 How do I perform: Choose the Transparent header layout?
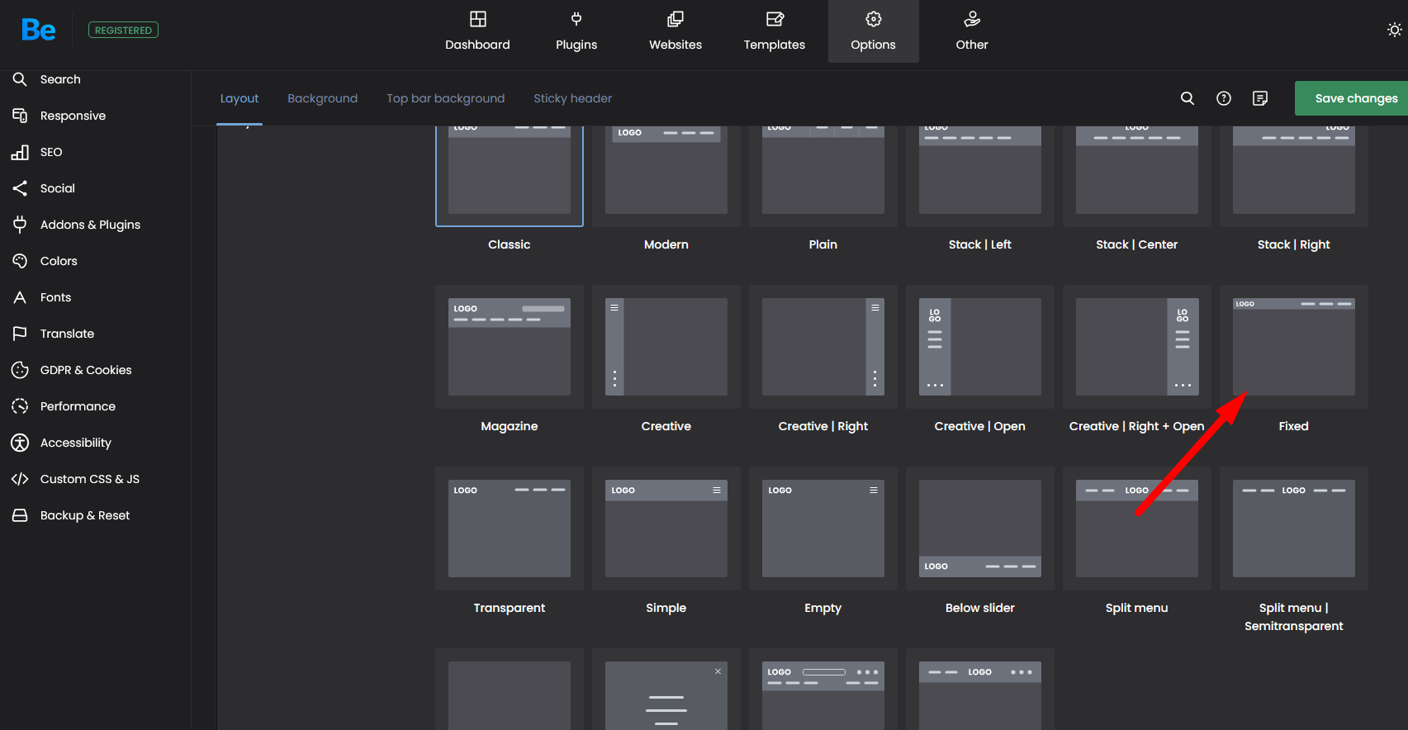[x=510, y=529]
